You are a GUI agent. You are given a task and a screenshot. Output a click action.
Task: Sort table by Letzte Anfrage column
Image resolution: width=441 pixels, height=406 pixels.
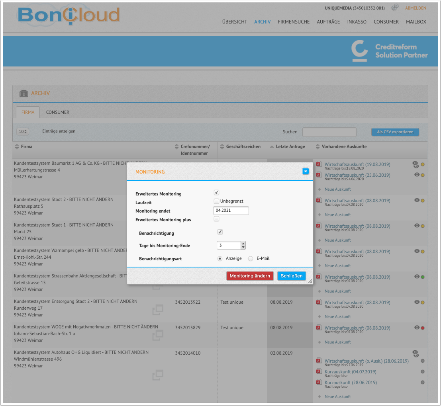point(290,146)
